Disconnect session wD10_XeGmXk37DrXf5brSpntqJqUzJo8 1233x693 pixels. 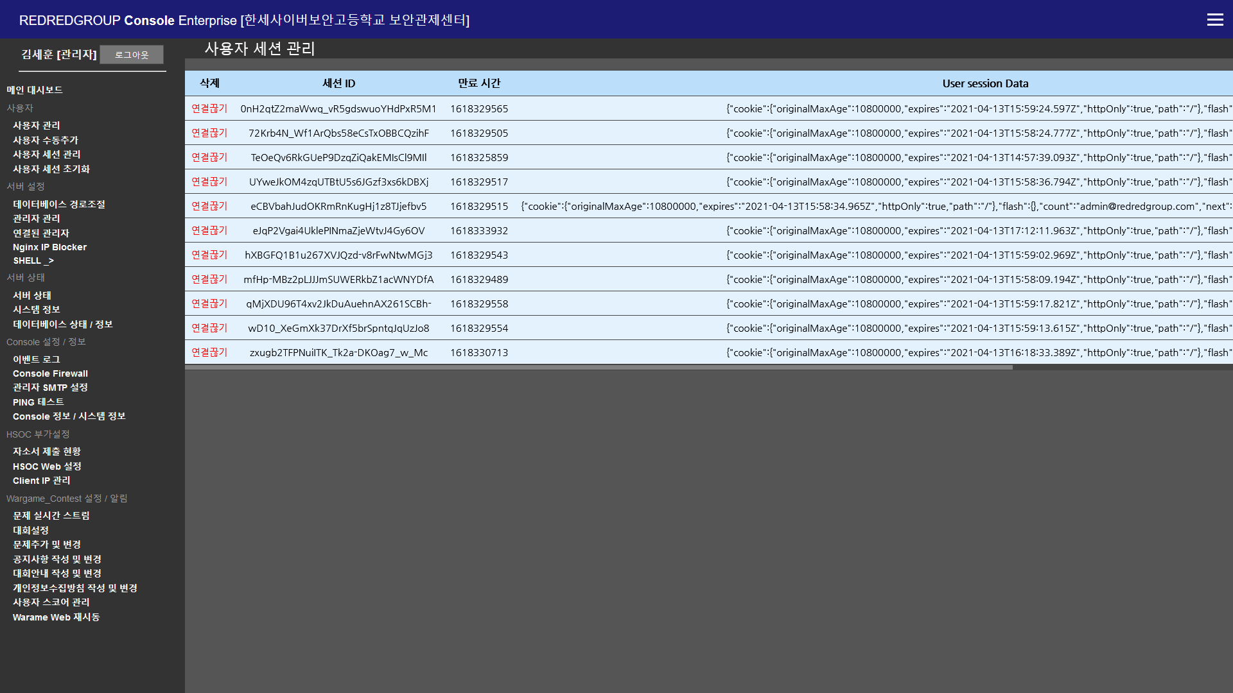coord(209,328)
